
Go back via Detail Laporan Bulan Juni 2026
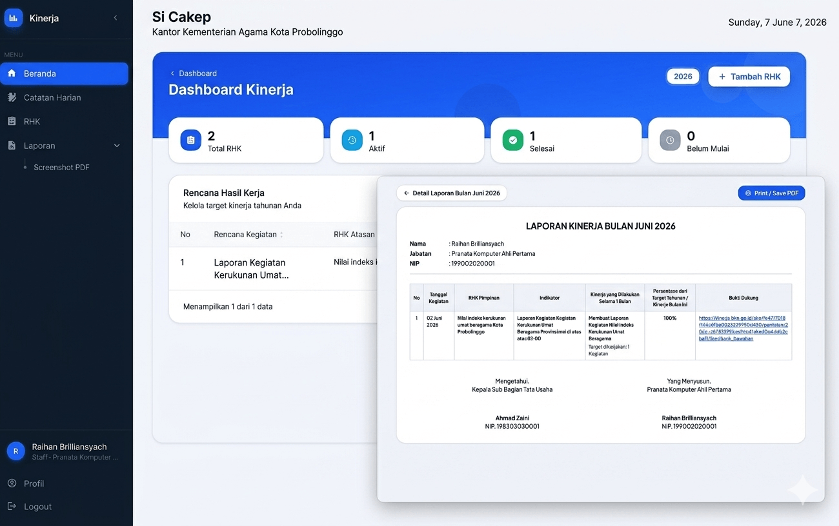pos(452,193)
